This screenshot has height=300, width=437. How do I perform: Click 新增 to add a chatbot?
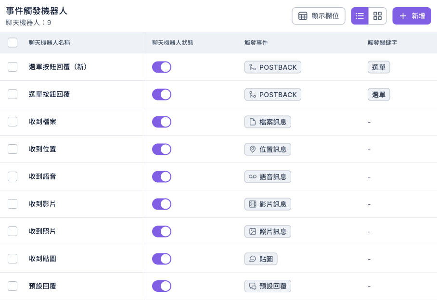[x=411, y=16]
